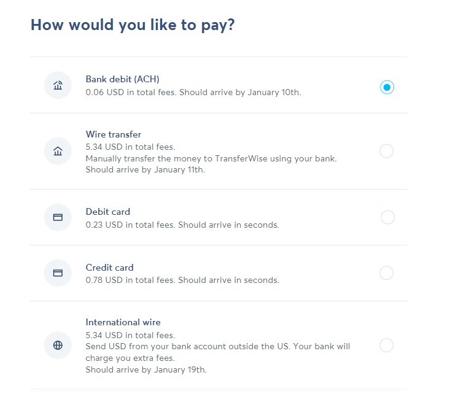Select the Bank debit (ACH) radio button
Viewport: 461px width, 402px height.
coord(387,87)
